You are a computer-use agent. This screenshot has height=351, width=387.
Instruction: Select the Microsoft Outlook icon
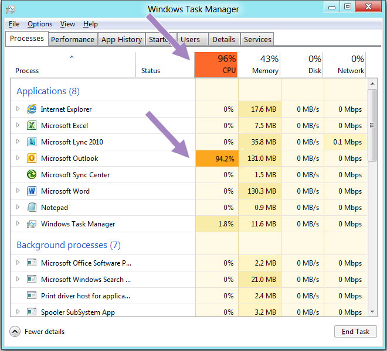point(32,159)
